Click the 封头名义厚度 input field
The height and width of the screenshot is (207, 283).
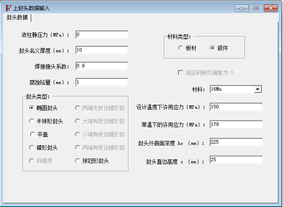pyautogui.click(x=102, y=50)
